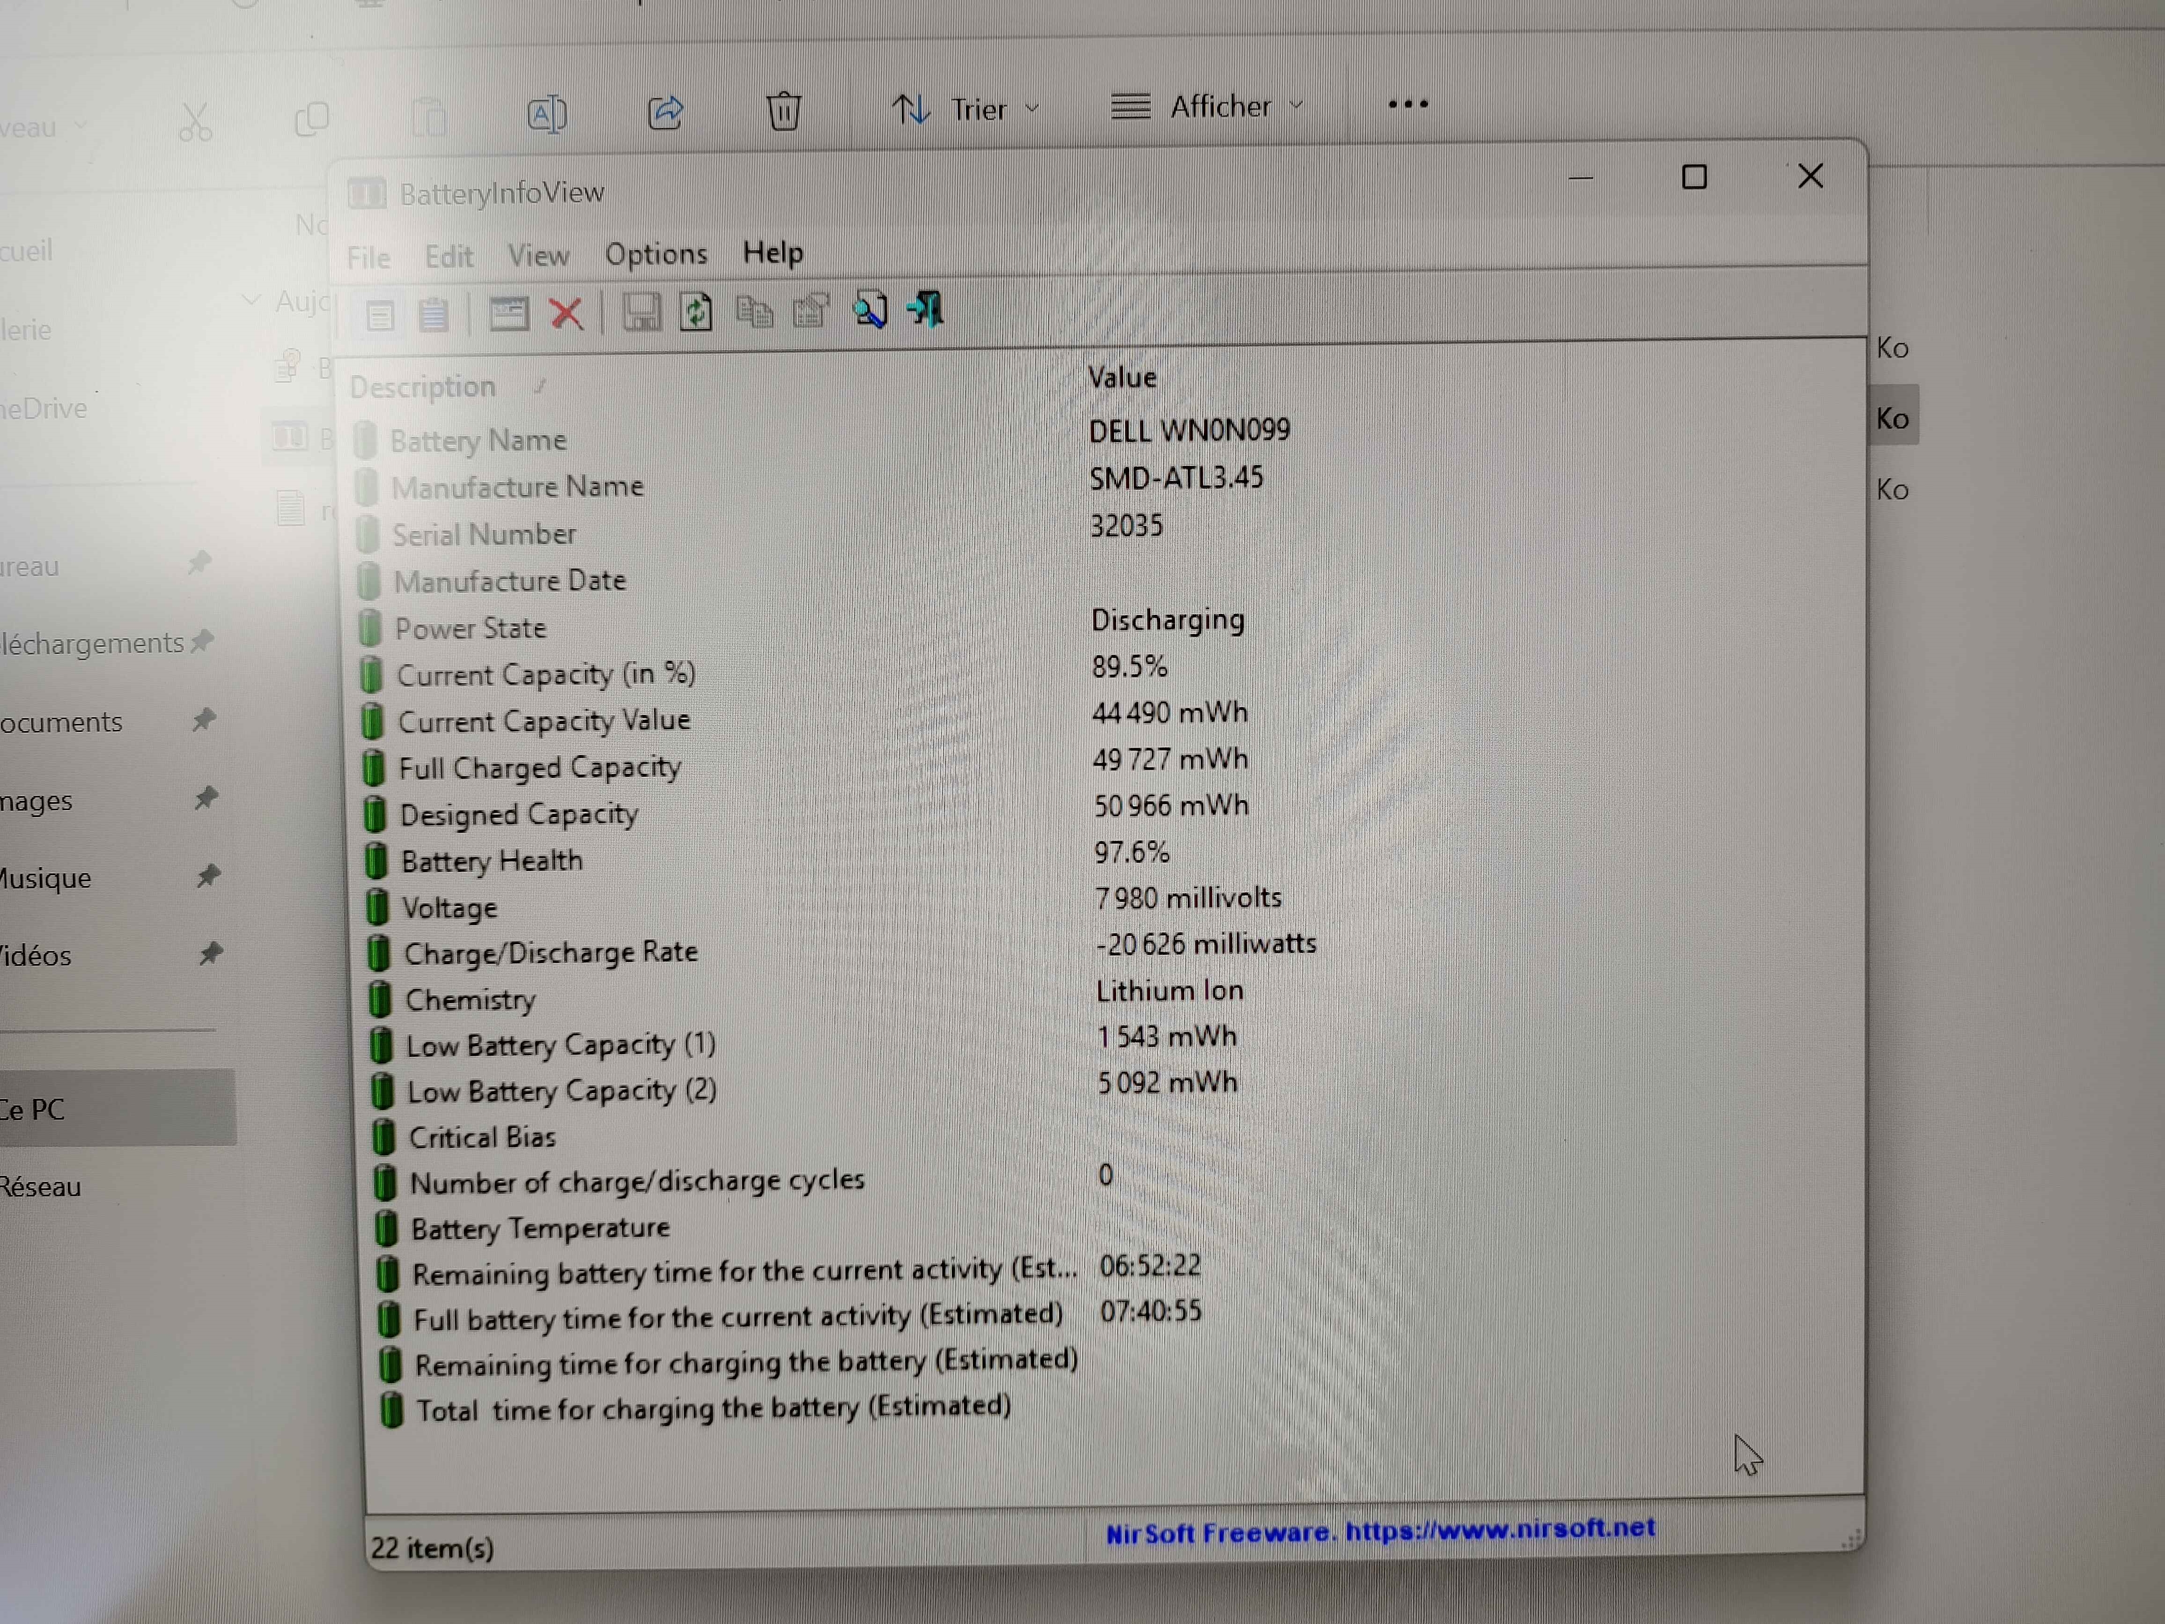
Task: Select the Manufacture Name row
Action: (x=809, y=484)
